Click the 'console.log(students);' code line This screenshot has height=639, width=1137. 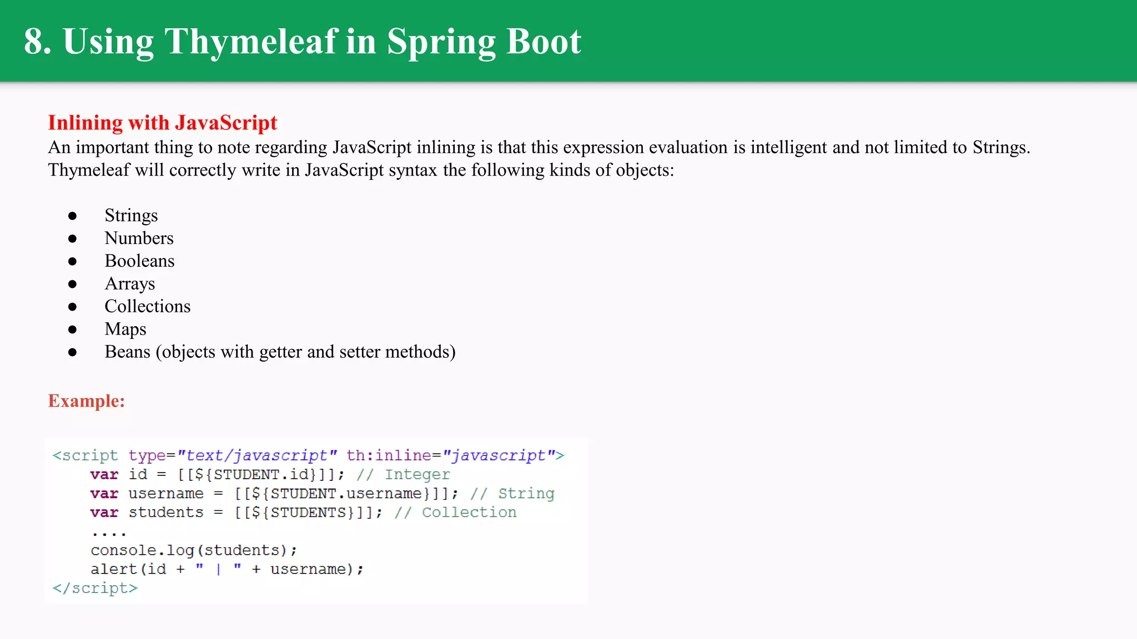(x=194, y=550)
